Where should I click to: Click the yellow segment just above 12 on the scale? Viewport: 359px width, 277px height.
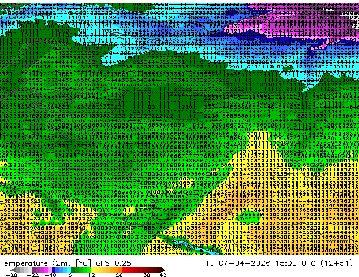tap(92, 270)
